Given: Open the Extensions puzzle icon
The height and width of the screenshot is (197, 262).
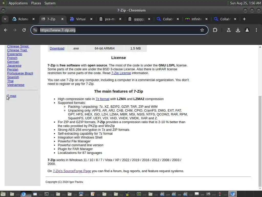Looking at the screenshot, I should pyautogui.click(x=215, y=30).
